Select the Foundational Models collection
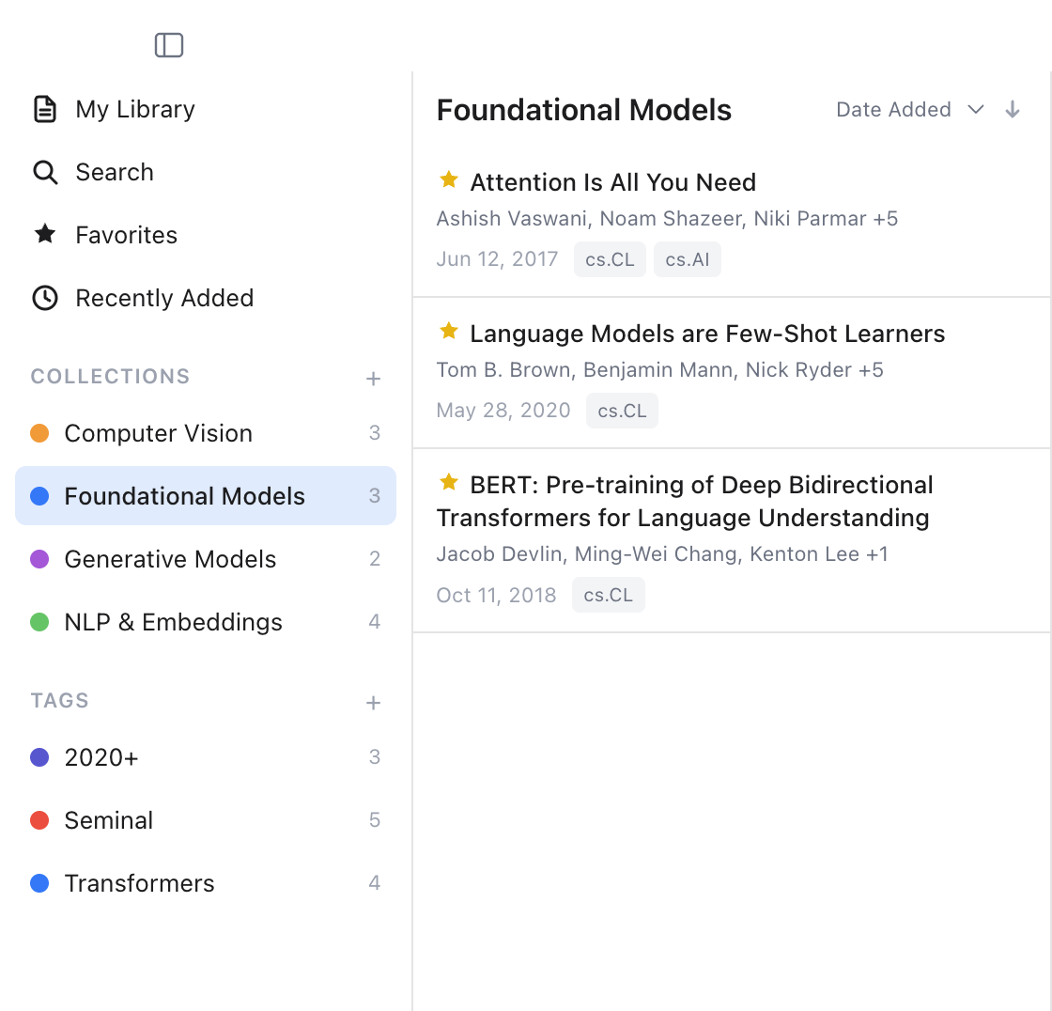 pos(183,495)
